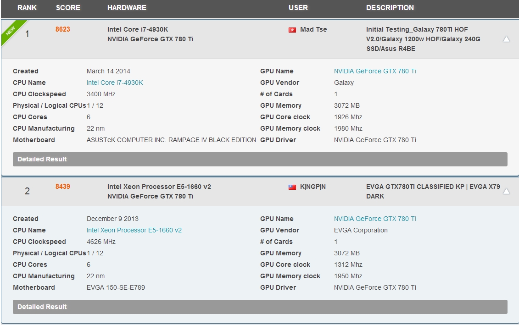Viewport: 519px width, 325px height.
Task: Click the USER column header
Action: click(x=298, y=8)
